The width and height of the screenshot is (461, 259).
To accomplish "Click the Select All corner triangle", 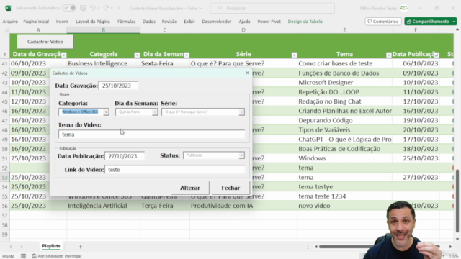I will pyautogui.click(x=6, y=30).
